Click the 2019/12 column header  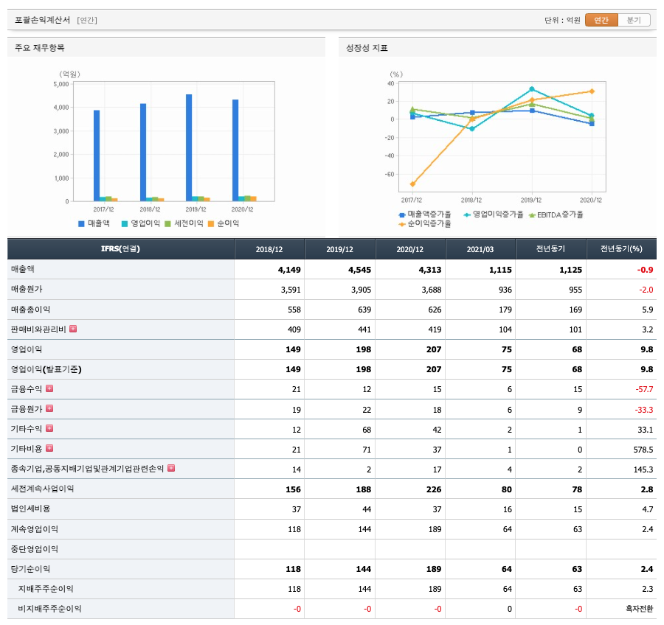(x=339, y=249)
